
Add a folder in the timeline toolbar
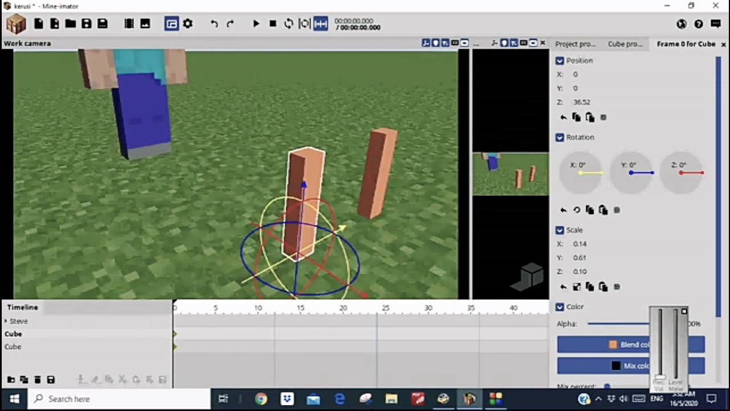pos(11,380)
